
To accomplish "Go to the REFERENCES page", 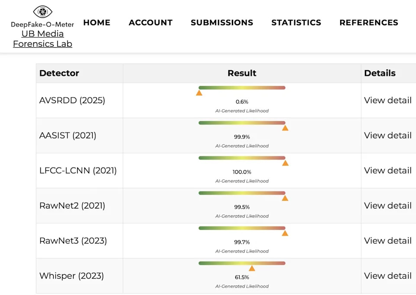I will point(369,23).
